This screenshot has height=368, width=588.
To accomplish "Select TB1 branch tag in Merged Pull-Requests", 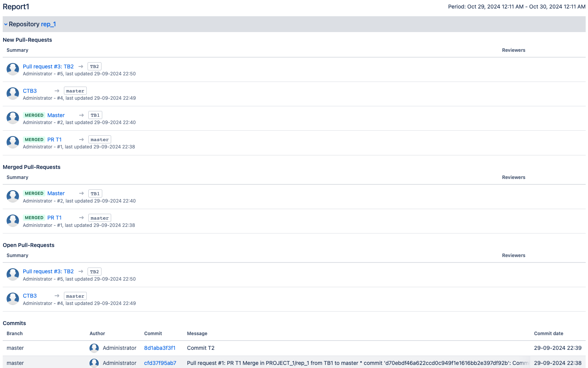I will coord(95,194).
